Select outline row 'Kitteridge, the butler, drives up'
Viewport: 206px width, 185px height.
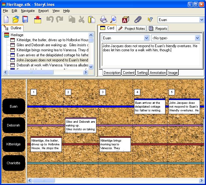(x=52, y=40)
